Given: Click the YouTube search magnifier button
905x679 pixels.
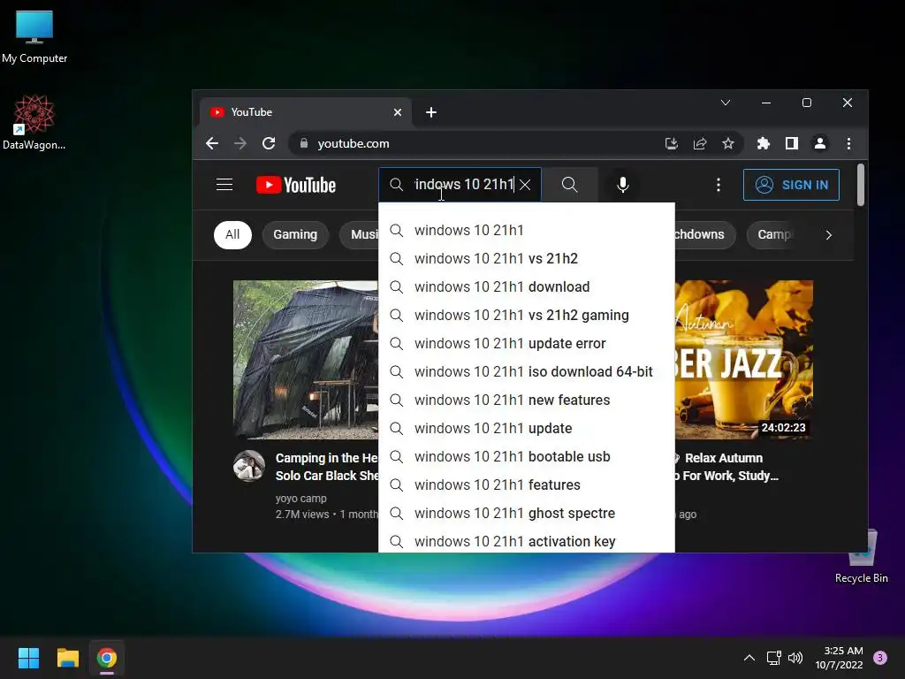Looking at the screenshot, I should point(570,185).
